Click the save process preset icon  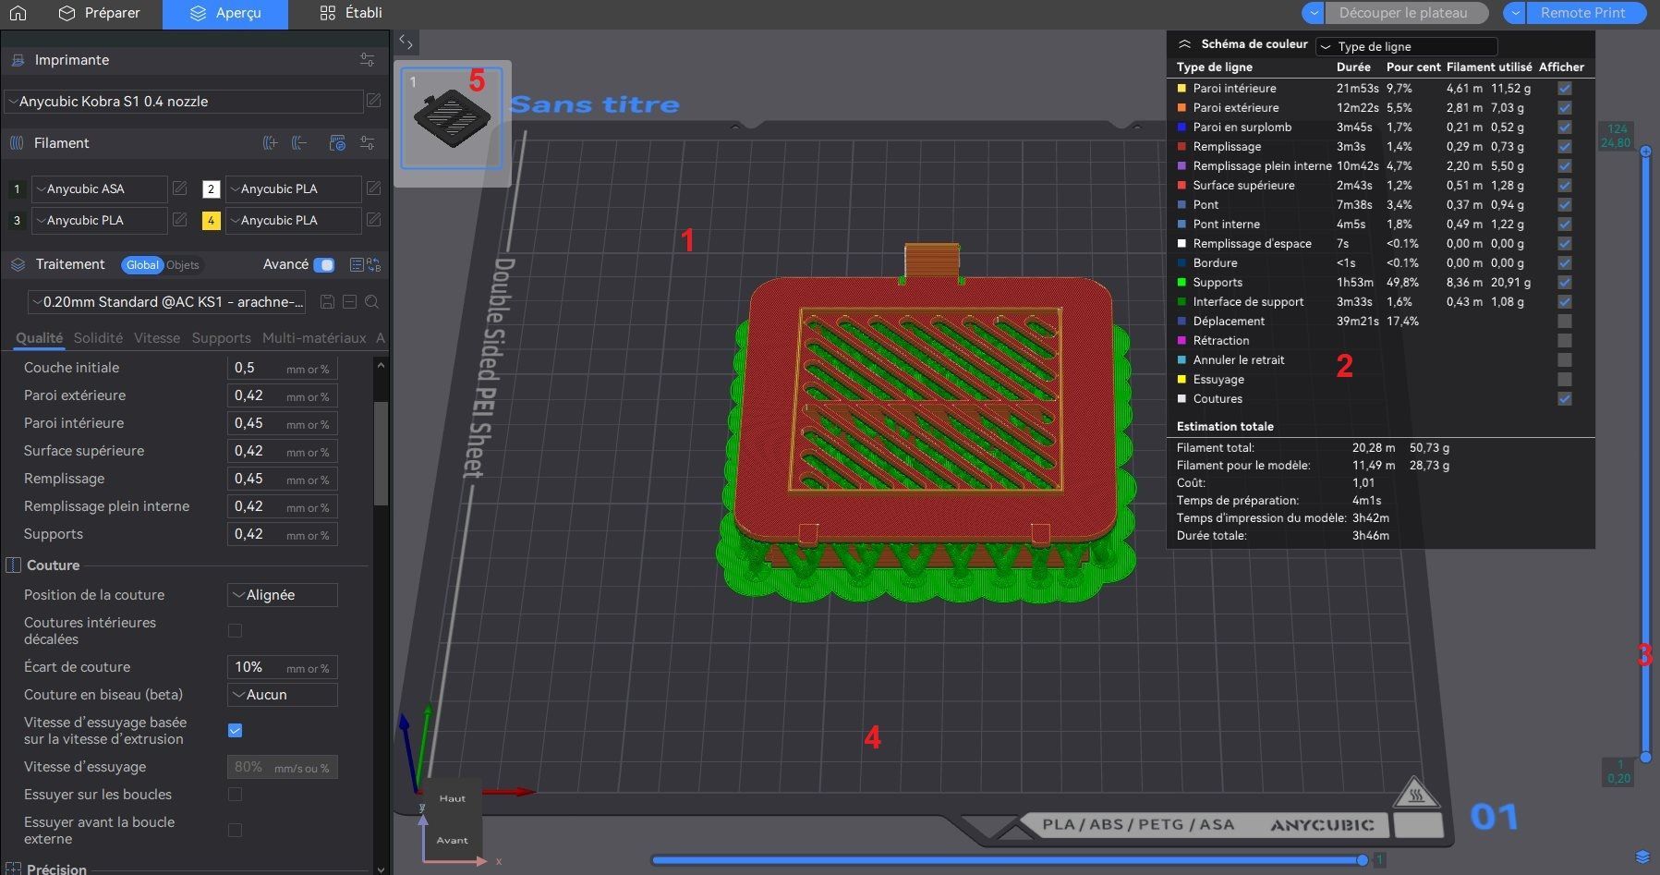327,302
